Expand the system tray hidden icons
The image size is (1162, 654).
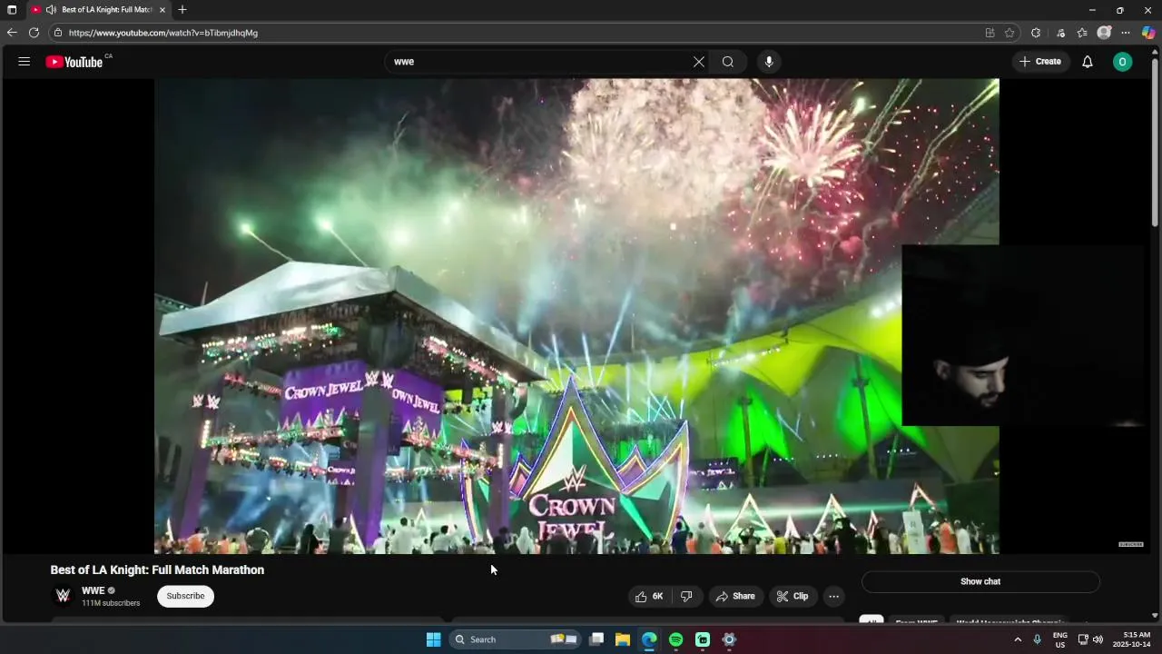[1018, 639]
